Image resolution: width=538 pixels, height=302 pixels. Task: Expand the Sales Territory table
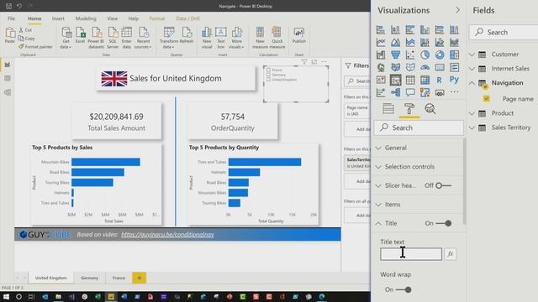coord(472,128)
